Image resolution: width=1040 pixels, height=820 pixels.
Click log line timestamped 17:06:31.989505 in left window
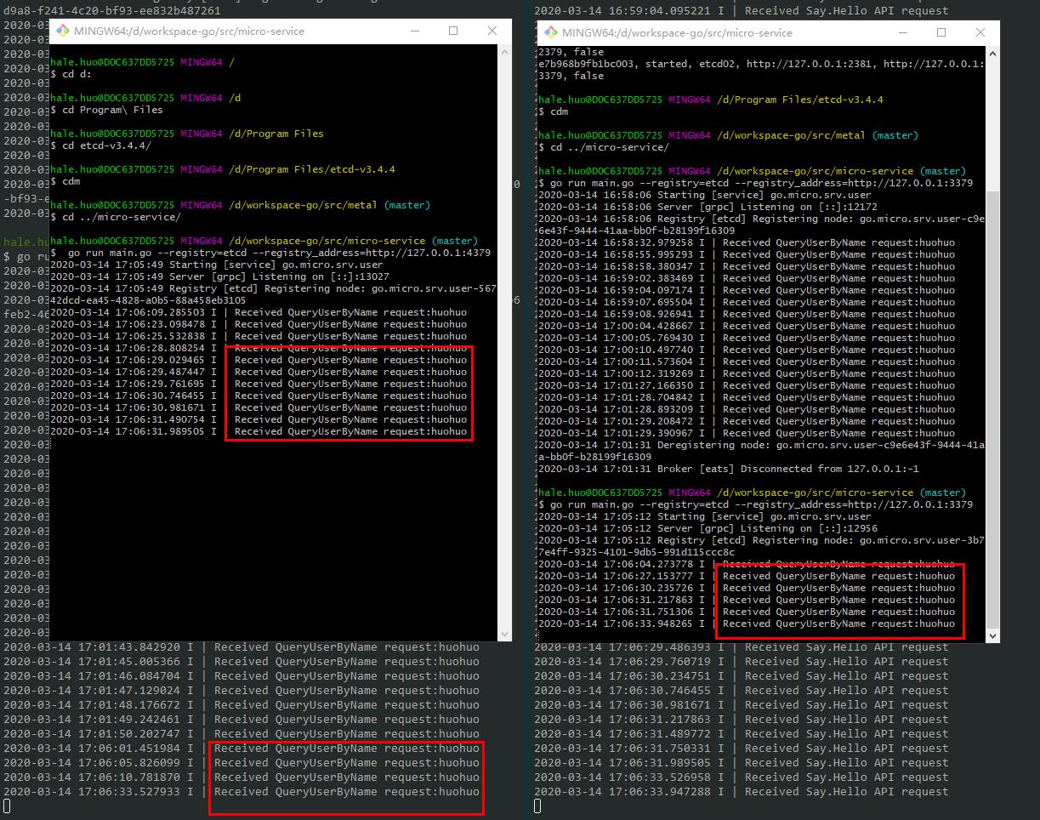coord(259,431)
